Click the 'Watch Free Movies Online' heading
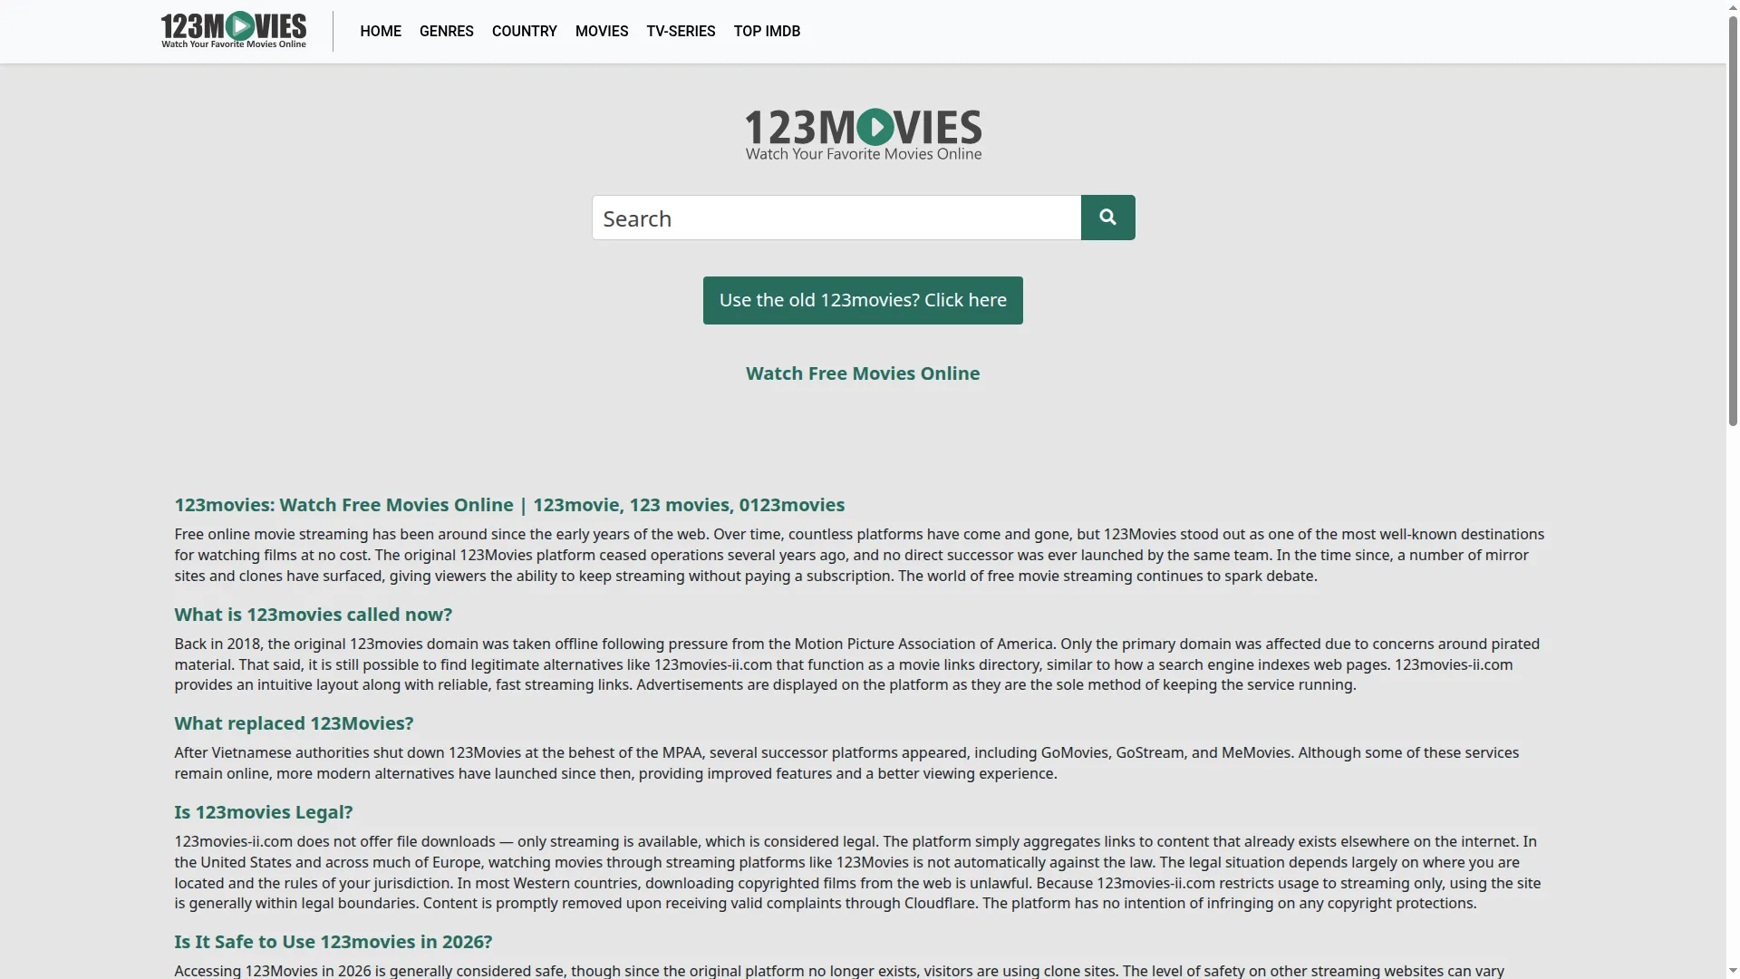Viewport: 1740px width, 979px height. [863, 373]
